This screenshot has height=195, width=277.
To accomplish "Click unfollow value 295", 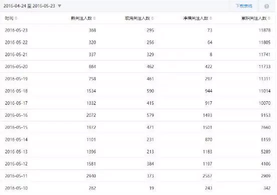I will (150, 30).
